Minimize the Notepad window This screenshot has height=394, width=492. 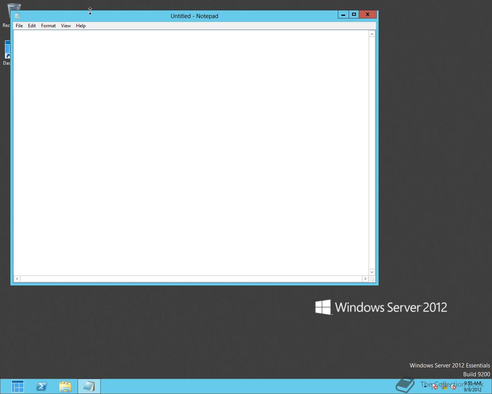coord(343,15)
